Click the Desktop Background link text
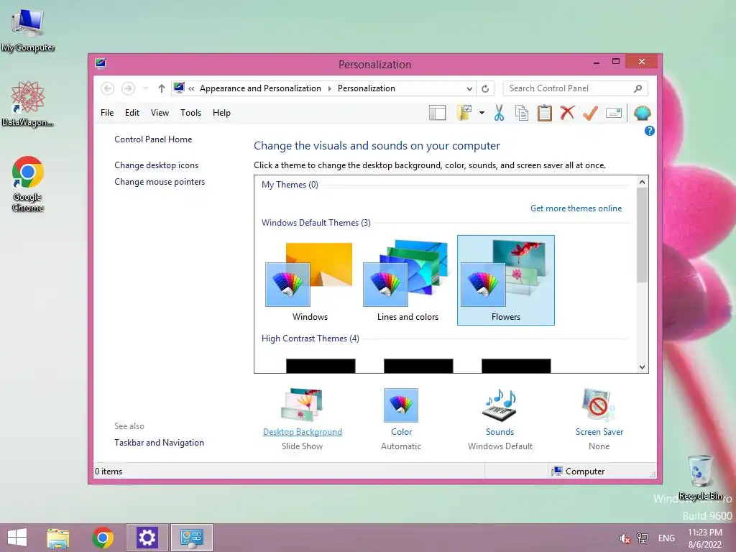The height and width of the screenshot is (552, 736). pos(303,432)
